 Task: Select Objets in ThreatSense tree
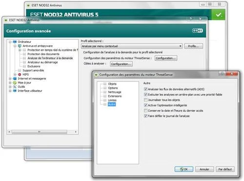pos(112,84)
